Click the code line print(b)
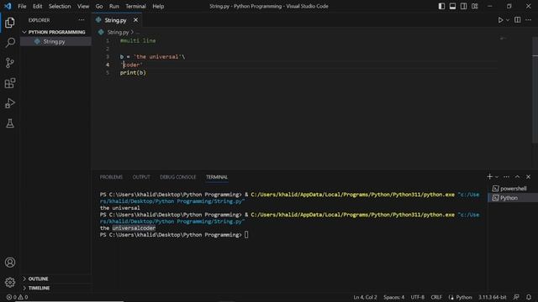 133,73
